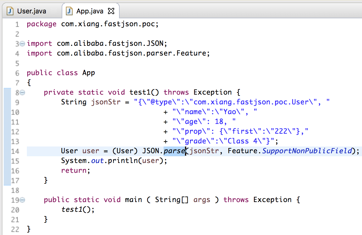The width and height of the screenshot is (362, 235).
Task: Click the import of parser.Feature
Action: click(118, 53)
